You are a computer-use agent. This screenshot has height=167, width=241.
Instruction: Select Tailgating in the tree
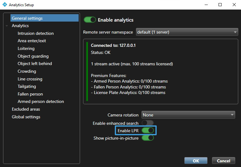click(x=27, y=86)
